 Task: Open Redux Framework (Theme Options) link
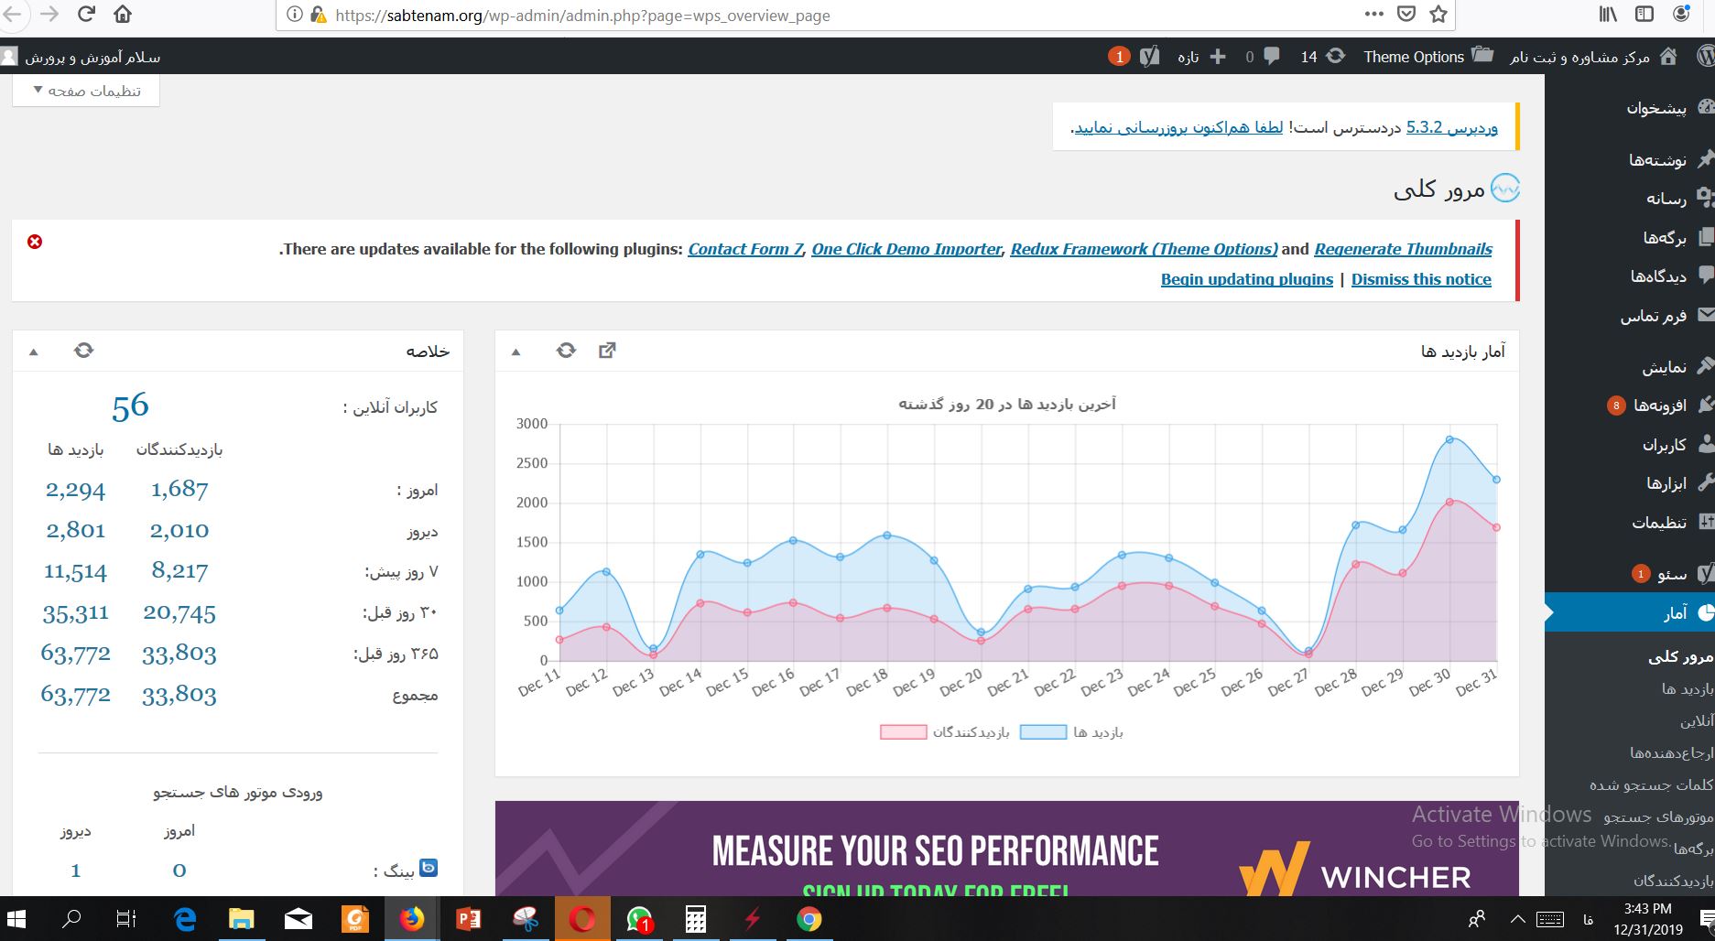click(1144, 249)
